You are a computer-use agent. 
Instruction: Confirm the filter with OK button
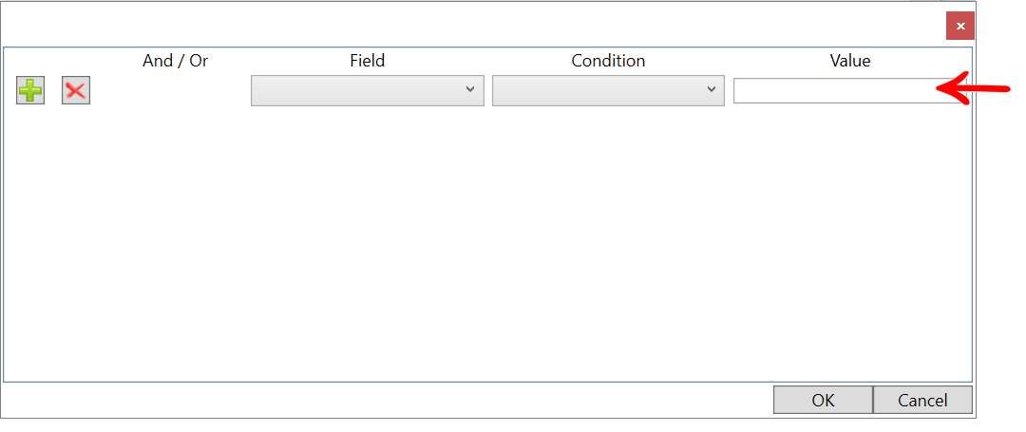click(x=823, y=400)
